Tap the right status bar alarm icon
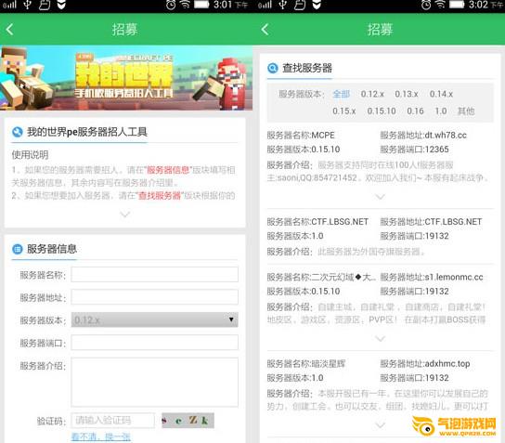Viewport: 505px width, 443px height. pos(426,5)
